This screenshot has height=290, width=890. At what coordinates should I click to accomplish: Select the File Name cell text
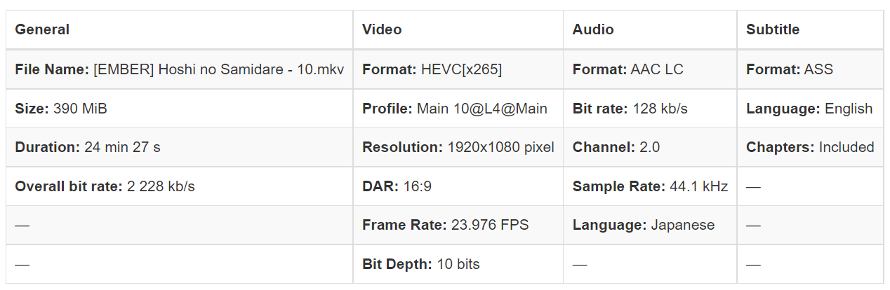pos(180,69)
